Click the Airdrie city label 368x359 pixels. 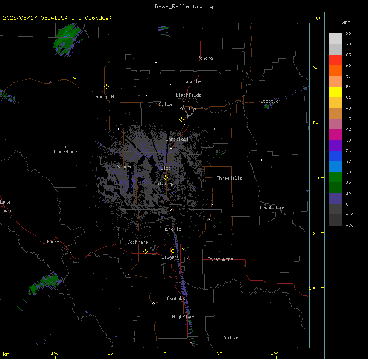pos(172,229)
